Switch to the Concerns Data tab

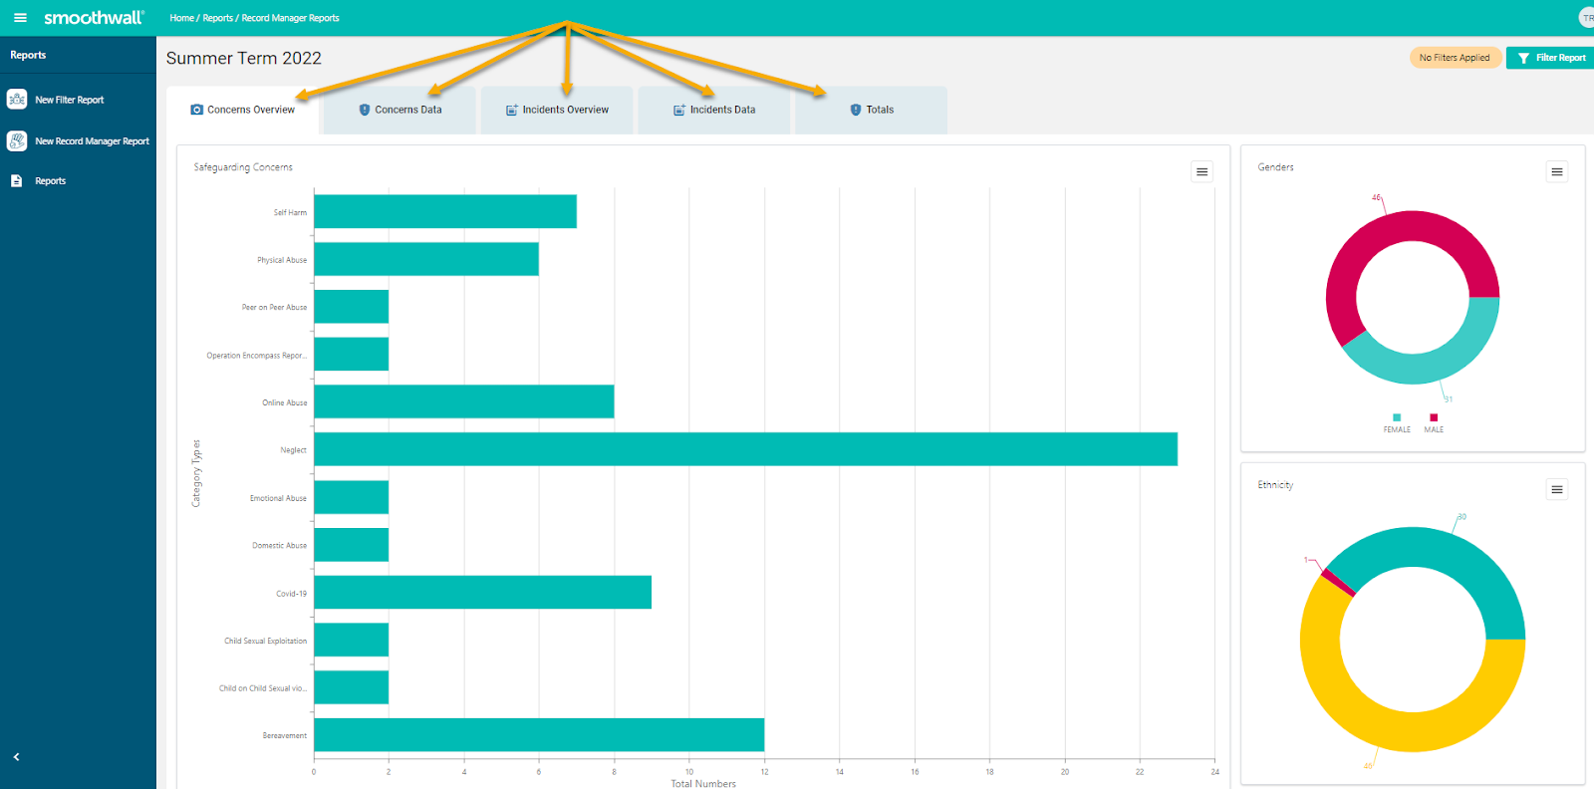click(399, 111)
